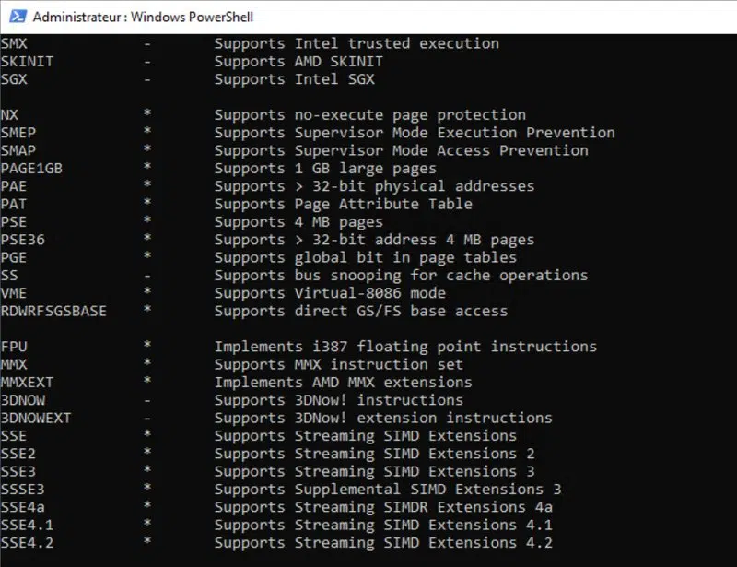Click the 3DNOWEXT feature name
The image size is (737, 567).
click(x=36, y=418)
